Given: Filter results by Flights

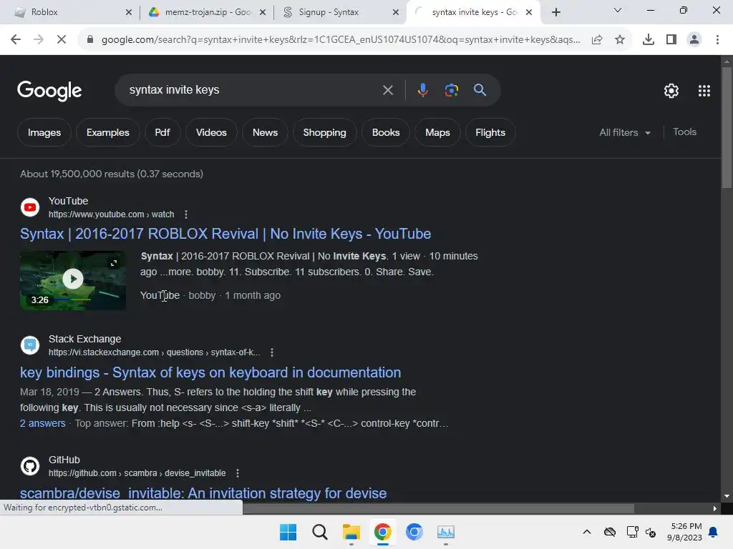Looking at the screenshot, I should 490,132.
